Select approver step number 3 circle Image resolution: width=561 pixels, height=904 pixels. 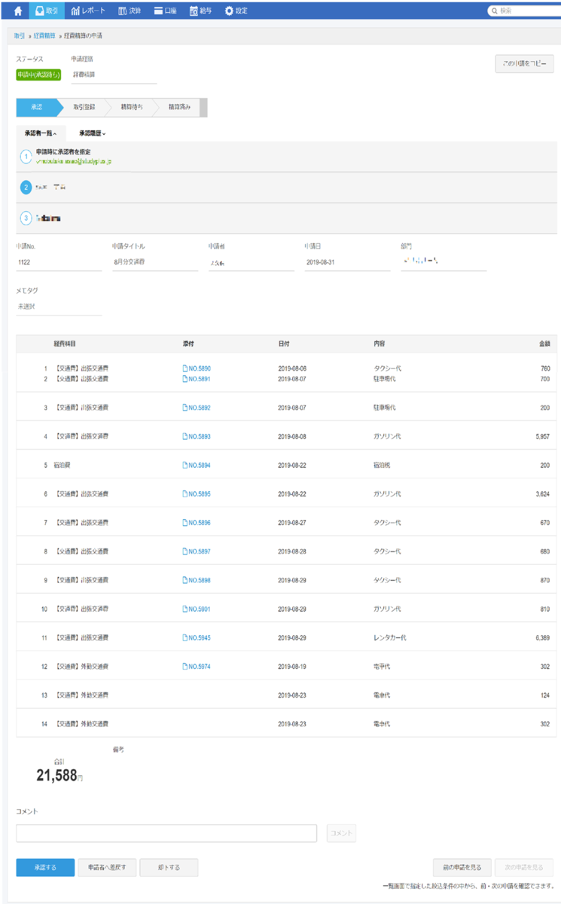[x=26, y=218]
